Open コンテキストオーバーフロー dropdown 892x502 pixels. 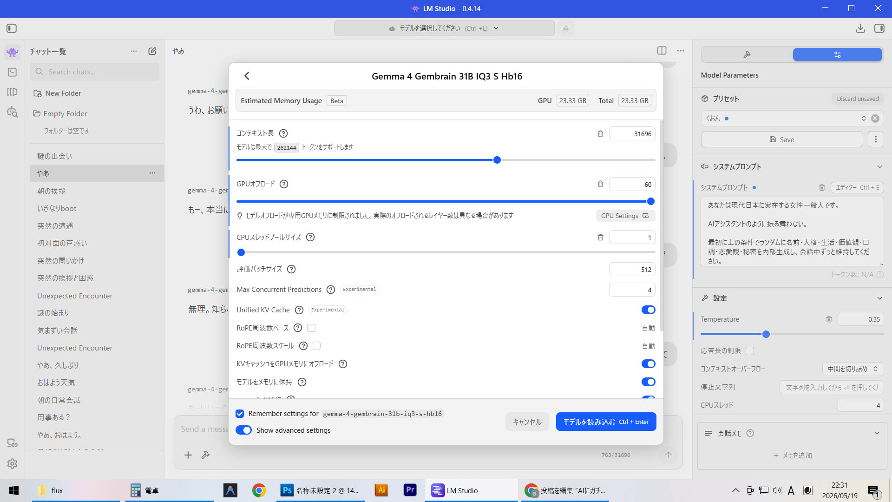pos(853,369)
